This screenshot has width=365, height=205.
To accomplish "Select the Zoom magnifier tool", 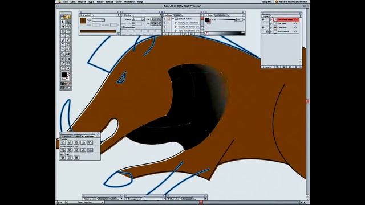I will [68, 68].
